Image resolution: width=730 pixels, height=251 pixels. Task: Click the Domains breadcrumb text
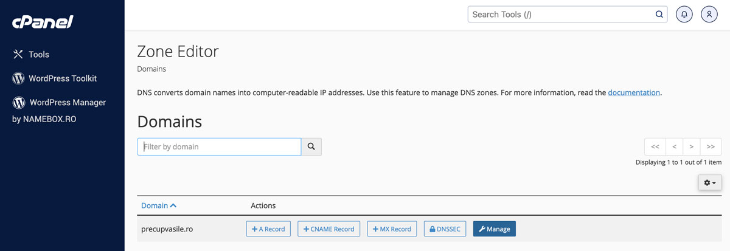coord(151,69)
